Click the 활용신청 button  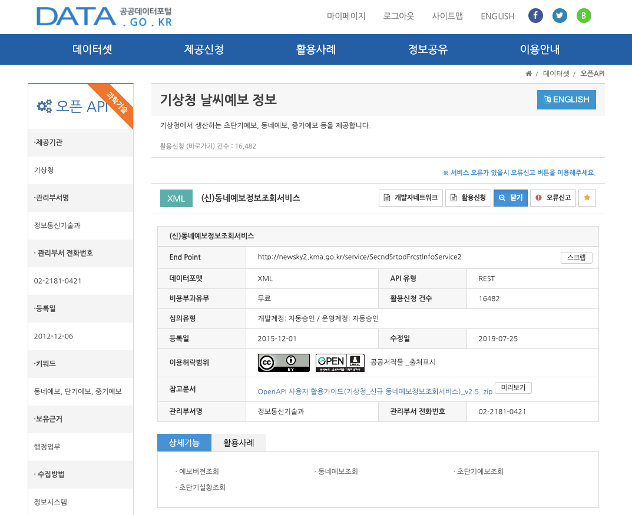click(468, 198)
